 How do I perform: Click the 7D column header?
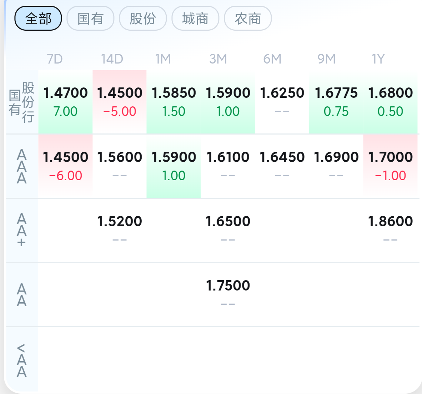(55, 59)
